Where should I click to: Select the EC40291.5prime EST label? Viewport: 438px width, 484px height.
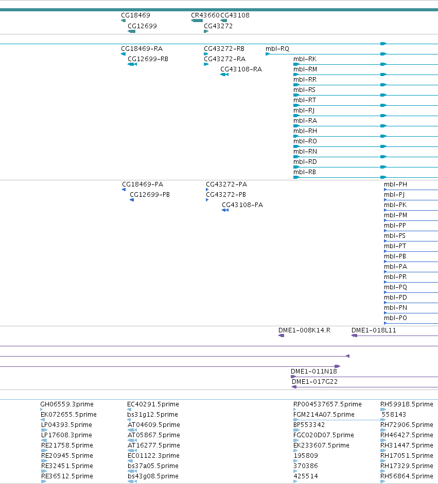pos(153,404)
